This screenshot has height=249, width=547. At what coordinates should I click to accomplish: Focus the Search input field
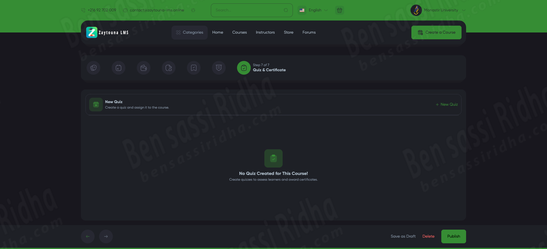pos(248,10)
